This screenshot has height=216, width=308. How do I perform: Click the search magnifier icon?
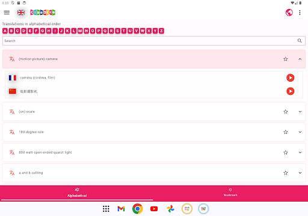tap(300, 41)
